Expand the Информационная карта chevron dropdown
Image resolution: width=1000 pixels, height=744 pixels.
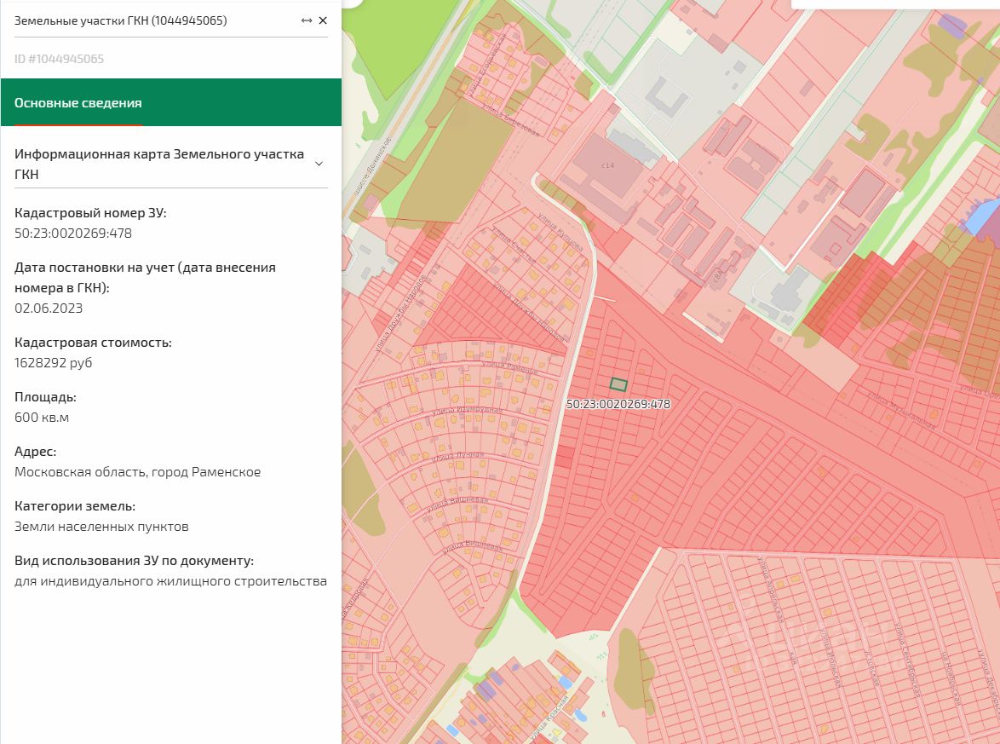pos(319,164)
